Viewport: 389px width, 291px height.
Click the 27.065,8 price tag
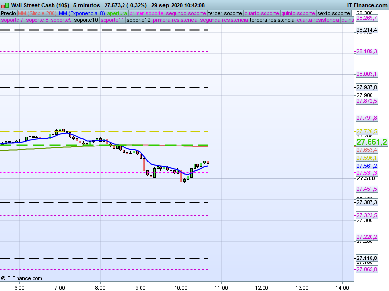(x=367, y=269)
